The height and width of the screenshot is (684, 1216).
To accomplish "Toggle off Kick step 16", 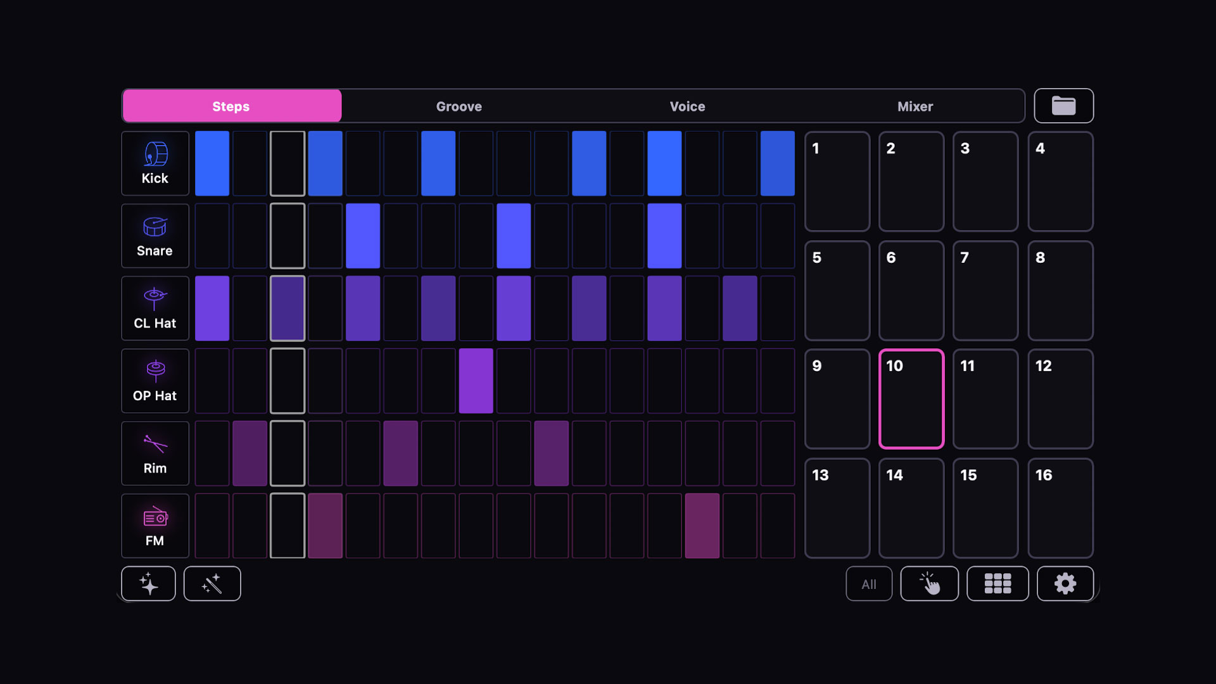I will (778, 163).
